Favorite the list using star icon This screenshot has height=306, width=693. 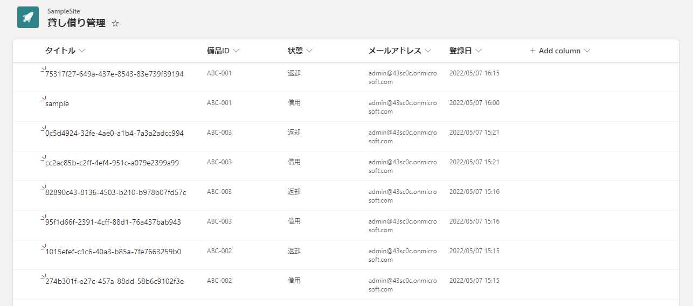point(115,24)
